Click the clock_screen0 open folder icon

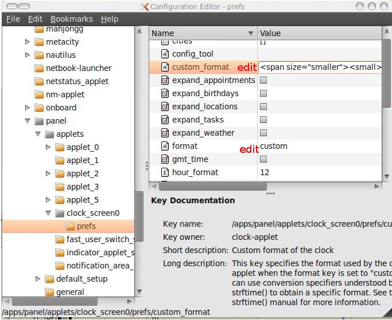60,213
